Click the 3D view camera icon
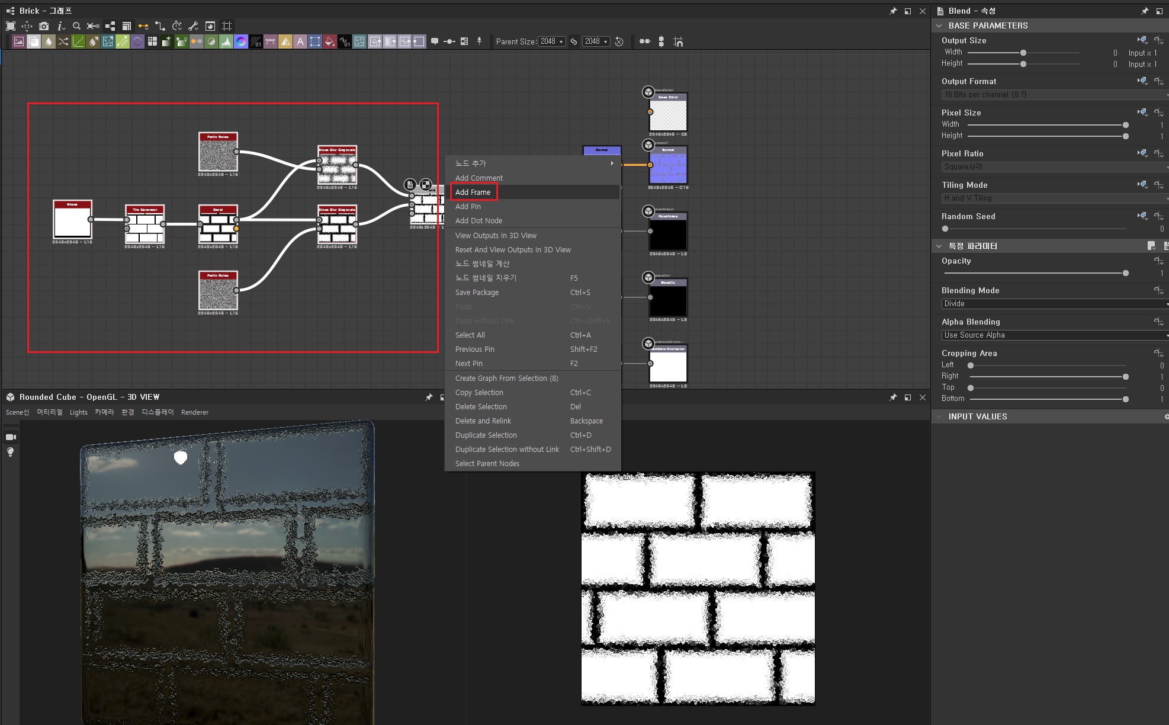Image resolution: width=1169 pixels, height=725 pixels. coord(11,437)
